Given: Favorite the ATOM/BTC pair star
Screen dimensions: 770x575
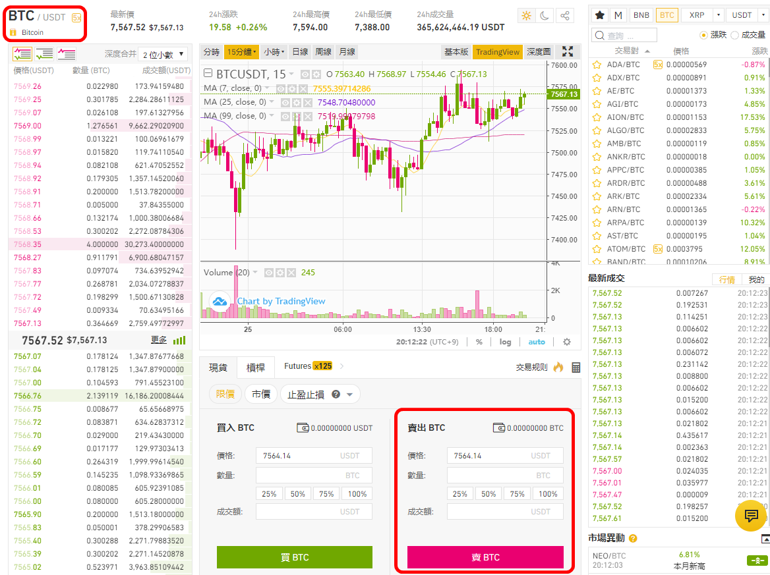Looking at the screenshot, I should [597, 249].
